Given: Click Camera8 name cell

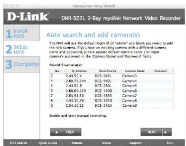Looking at the screenshot, I should pyautogui.click(x=129, y=100).
